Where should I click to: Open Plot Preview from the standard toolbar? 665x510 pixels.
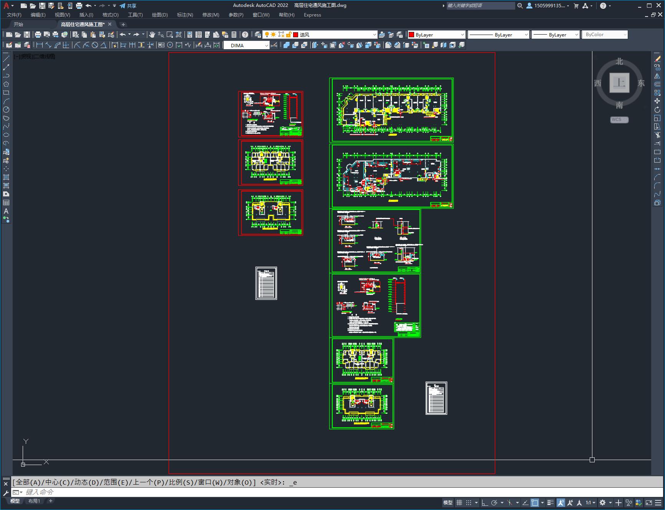click(x=47, y=35)
